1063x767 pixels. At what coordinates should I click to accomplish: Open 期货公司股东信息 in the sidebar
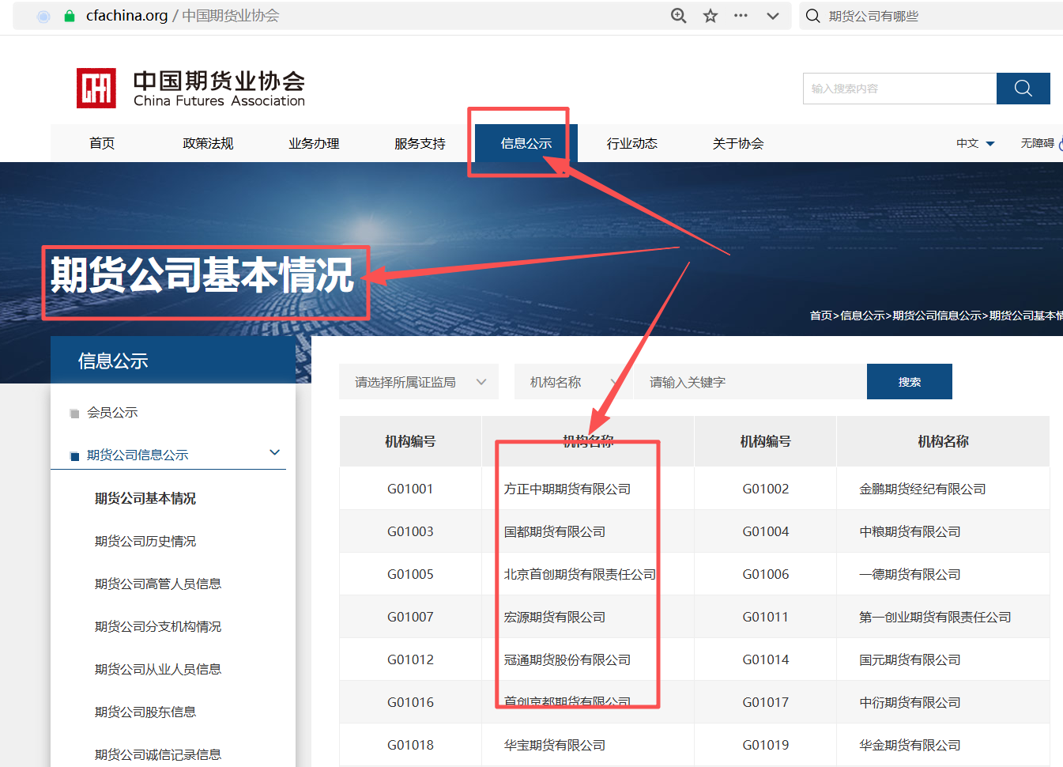click(x=145, y=712)
